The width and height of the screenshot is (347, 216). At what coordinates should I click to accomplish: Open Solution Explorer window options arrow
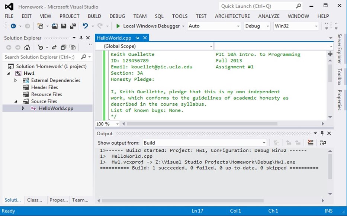coord(74,38)
